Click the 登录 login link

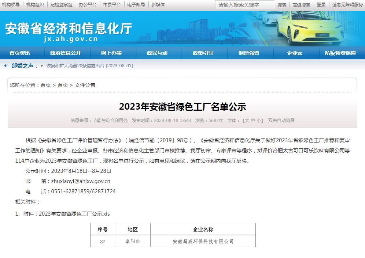point(321,5)
